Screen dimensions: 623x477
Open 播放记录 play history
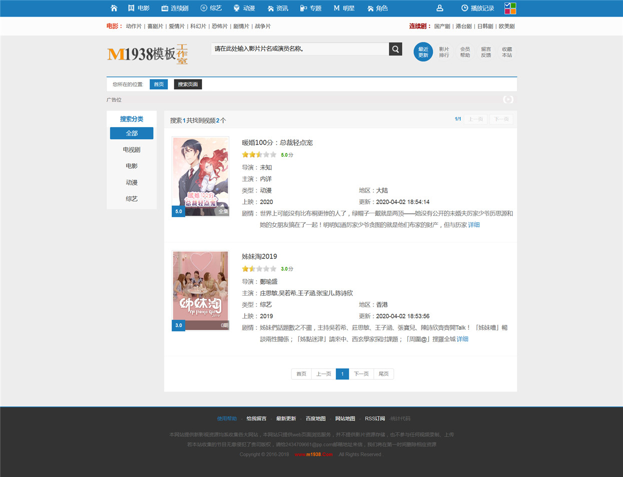click(x=477, y=8)
